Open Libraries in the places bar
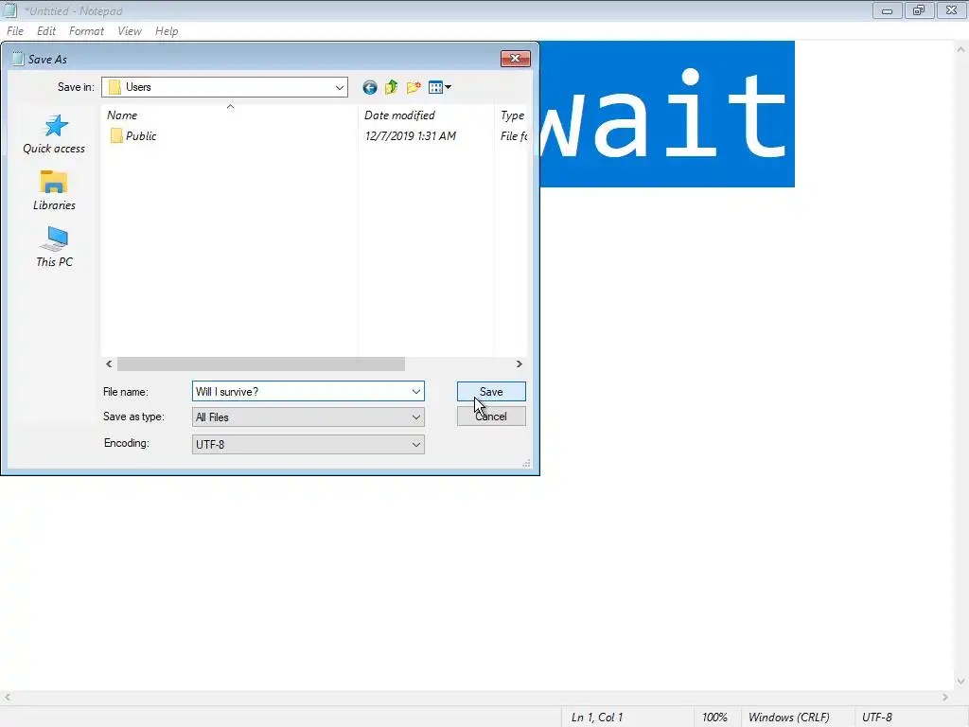The width and height of the screenshot is (969, 727). pos(54,190)
